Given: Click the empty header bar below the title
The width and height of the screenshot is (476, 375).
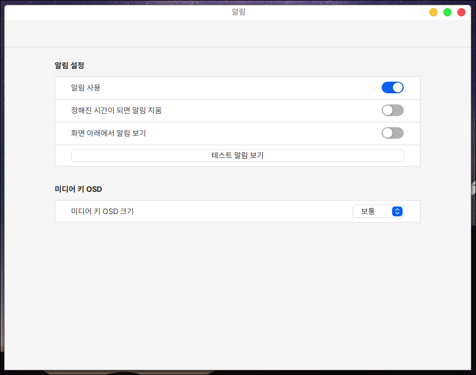Looking at the screenshot, I should [x=233, y=34].
